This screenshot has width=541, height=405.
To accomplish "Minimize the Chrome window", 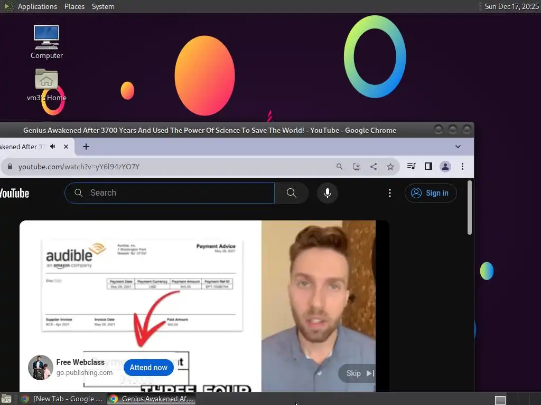I will 438,130.
